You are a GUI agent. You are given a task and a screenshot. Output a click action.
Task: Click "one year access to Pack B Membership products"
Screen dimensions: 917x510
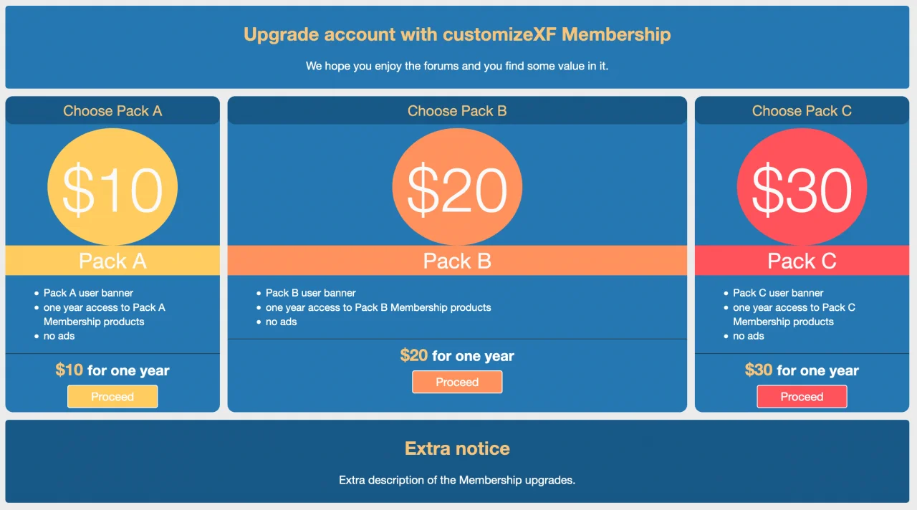click(378, 307)
